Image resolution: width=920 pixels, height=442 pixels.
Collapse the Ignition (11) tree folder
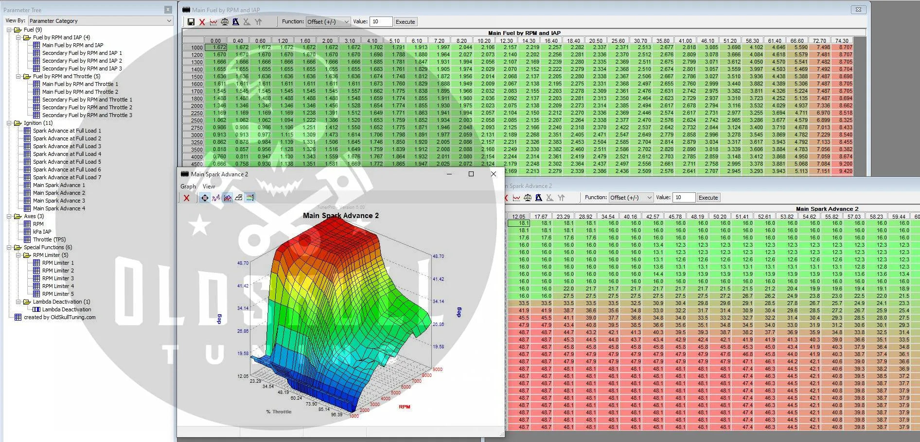coord(9,123)
